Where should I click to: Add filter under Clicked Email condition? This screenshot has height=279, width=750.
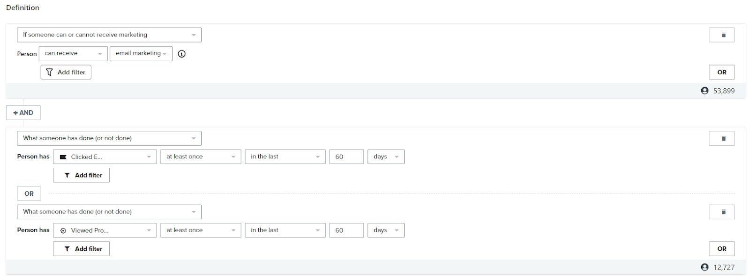point(81,175)
